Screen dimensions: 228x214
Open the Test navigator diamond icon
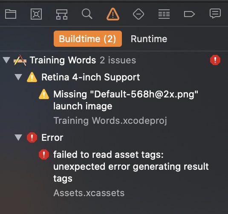click(139, 14)
